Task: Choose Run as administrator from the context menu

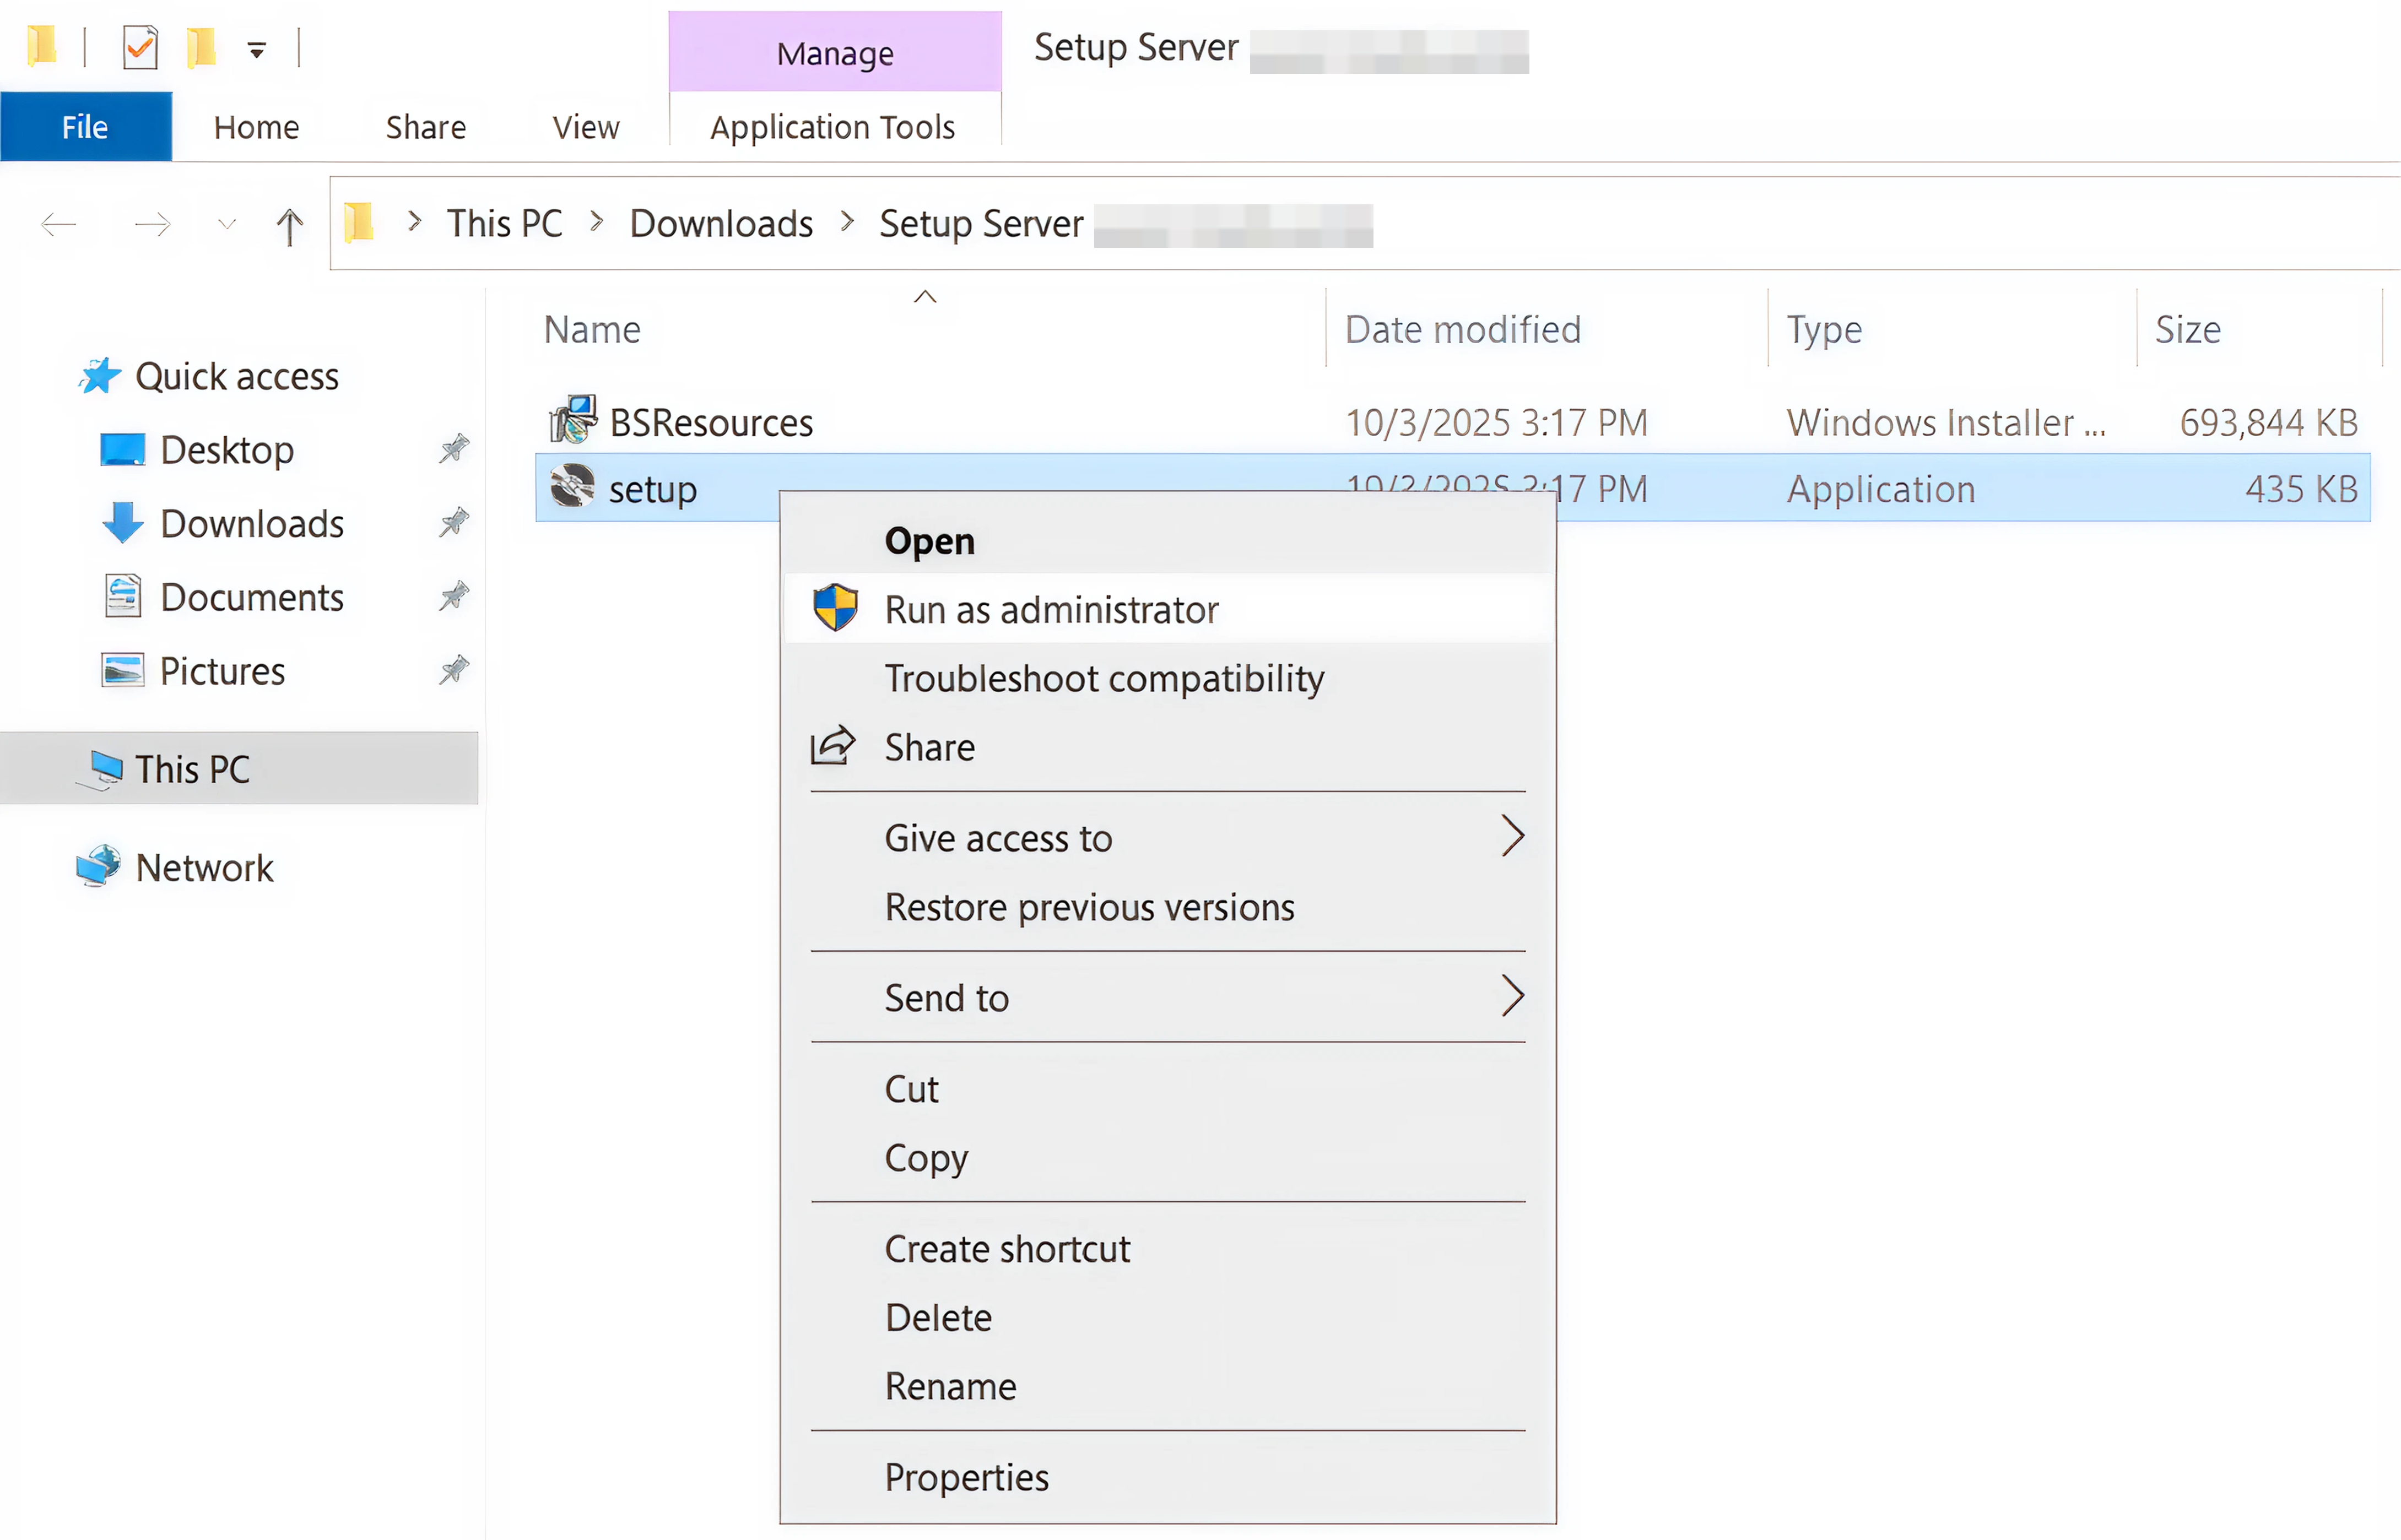Action: [x=1168, y=609]
